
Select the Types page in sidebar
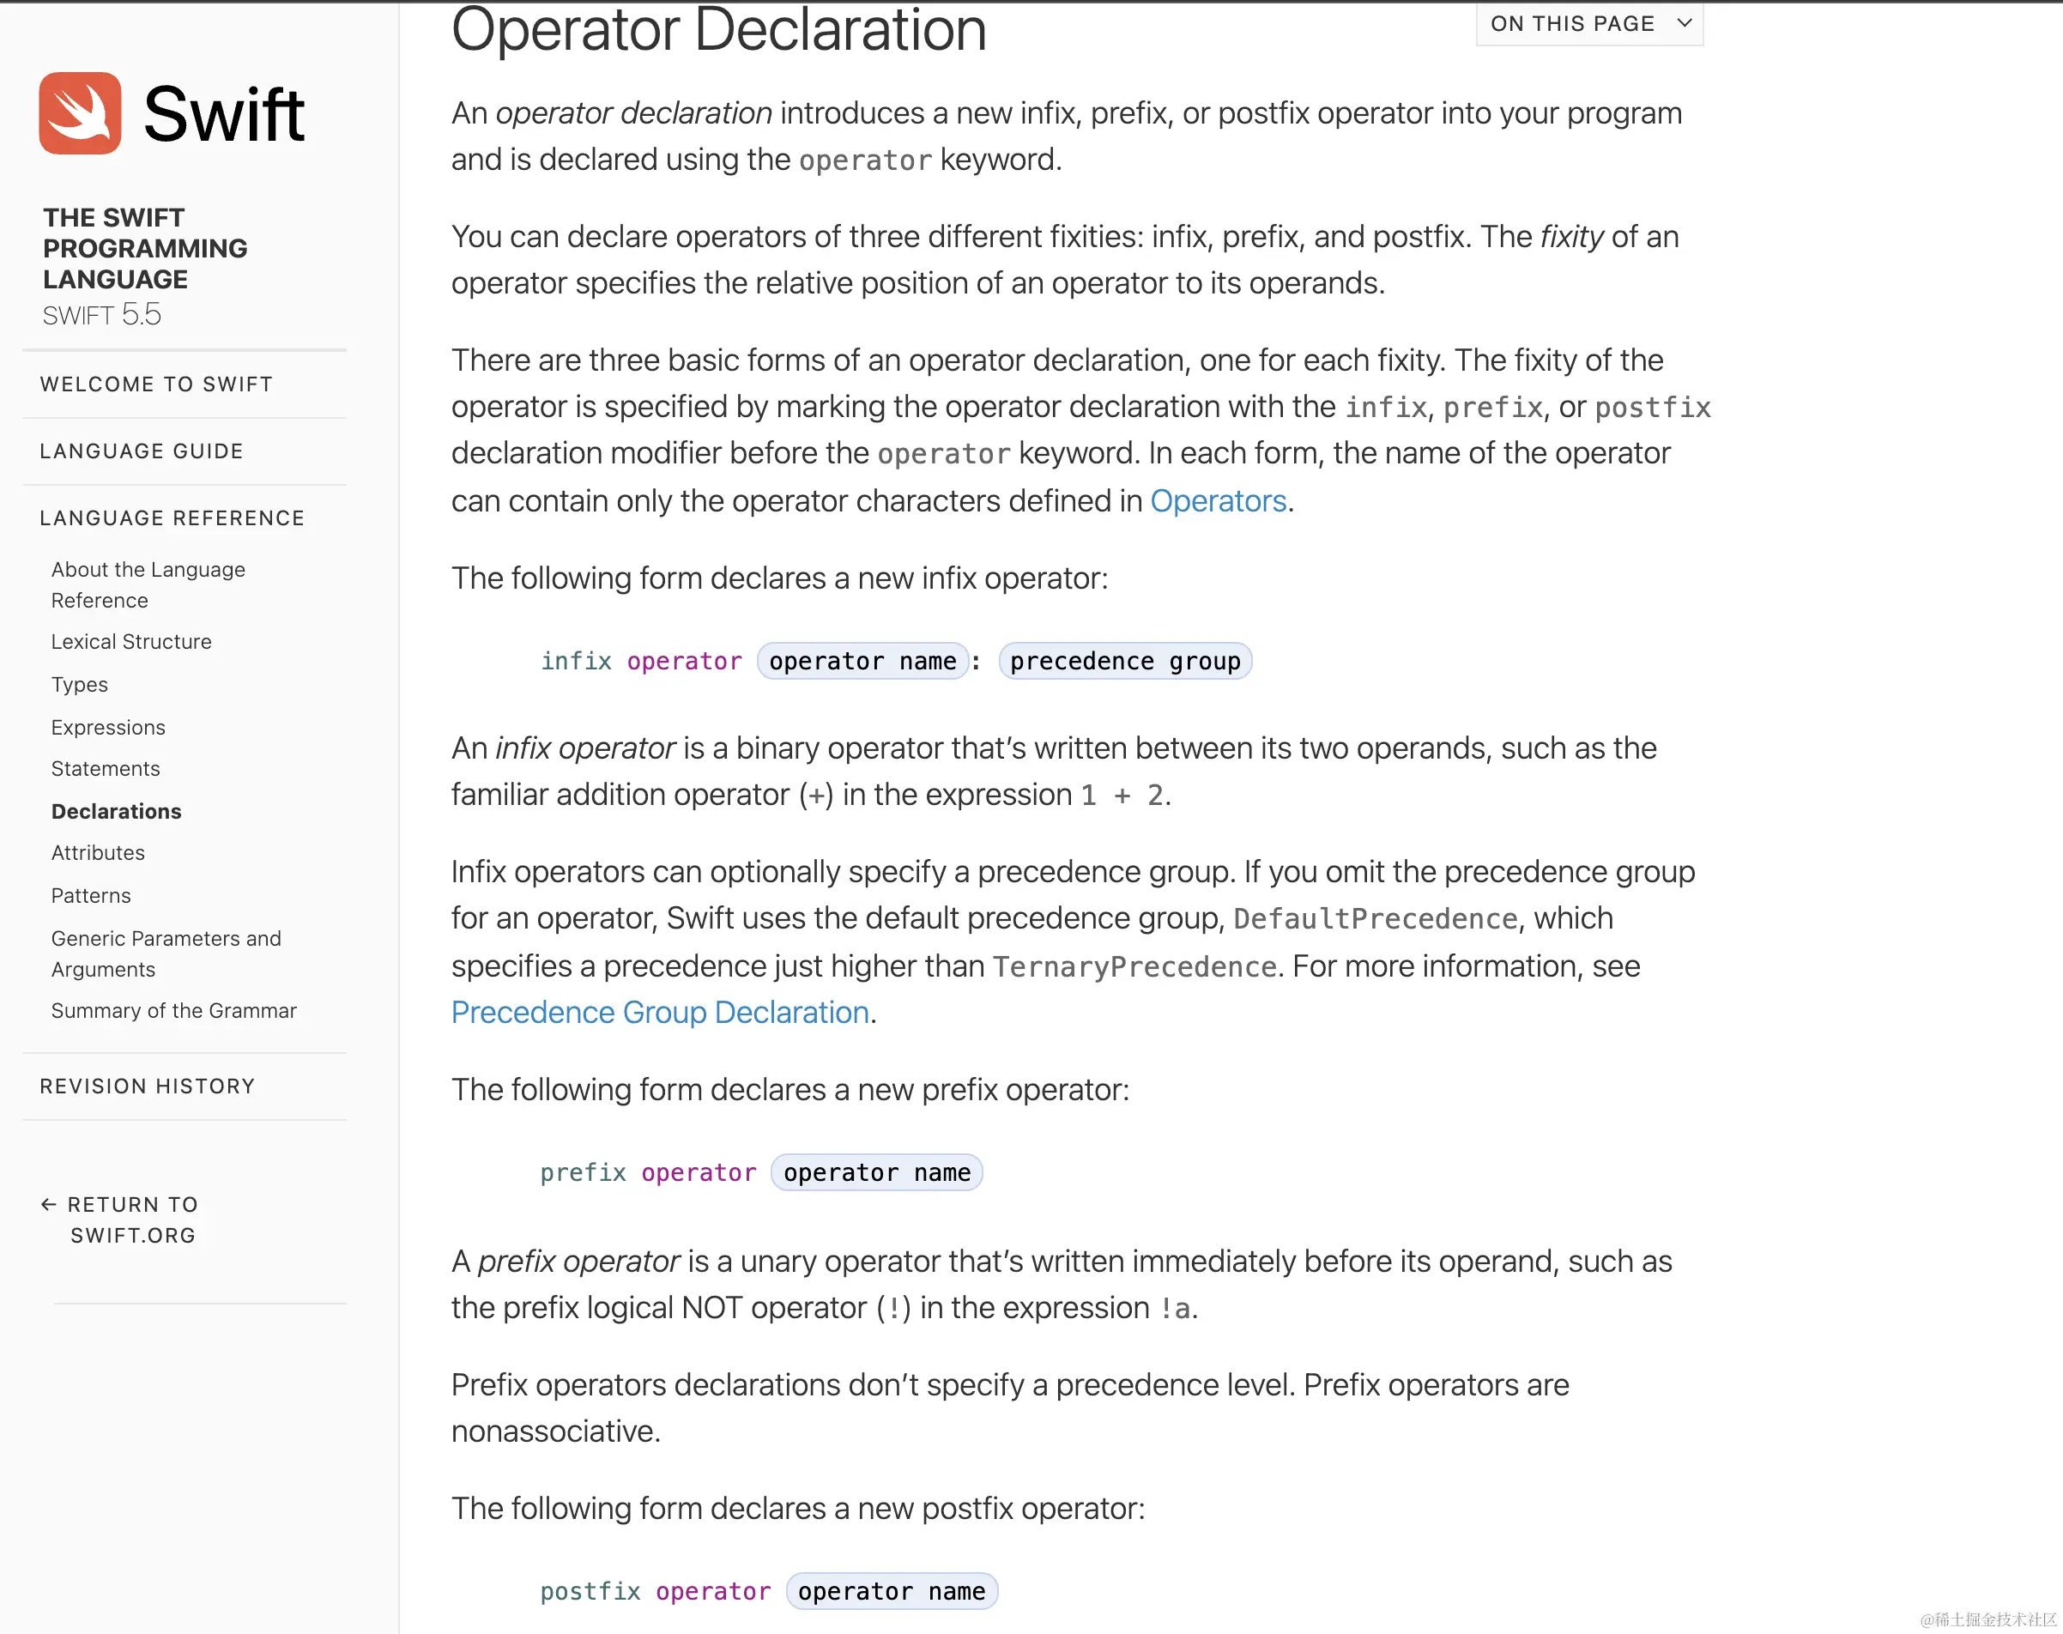80,685
